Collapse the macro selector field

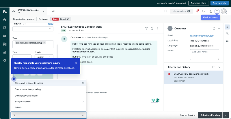point(83,115)
